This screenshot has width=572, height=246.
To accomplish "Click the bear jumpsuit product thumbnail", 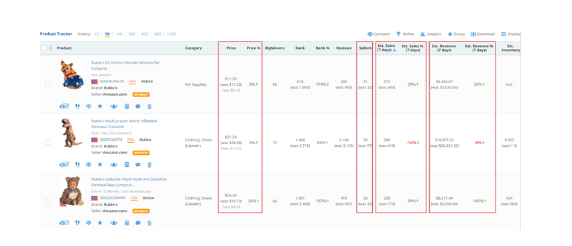I will click(x=72, y=191).
